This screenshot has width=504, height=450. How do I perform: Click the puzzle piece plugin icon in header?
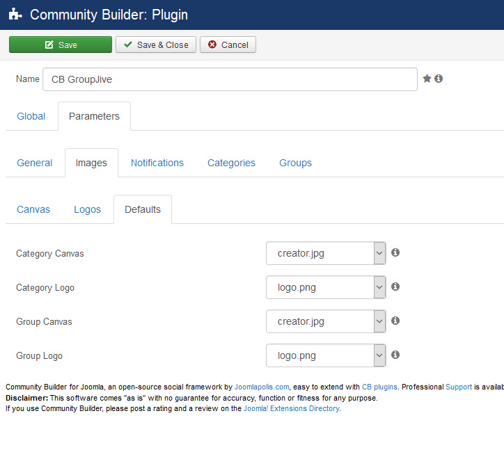pyautogui.click(x=15, y=15)
